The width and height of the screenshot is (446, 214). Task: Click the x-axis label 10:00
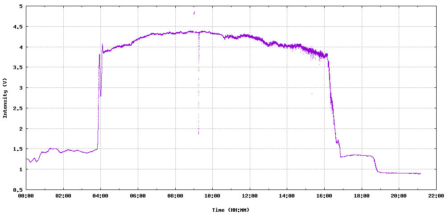pos(212,196)
